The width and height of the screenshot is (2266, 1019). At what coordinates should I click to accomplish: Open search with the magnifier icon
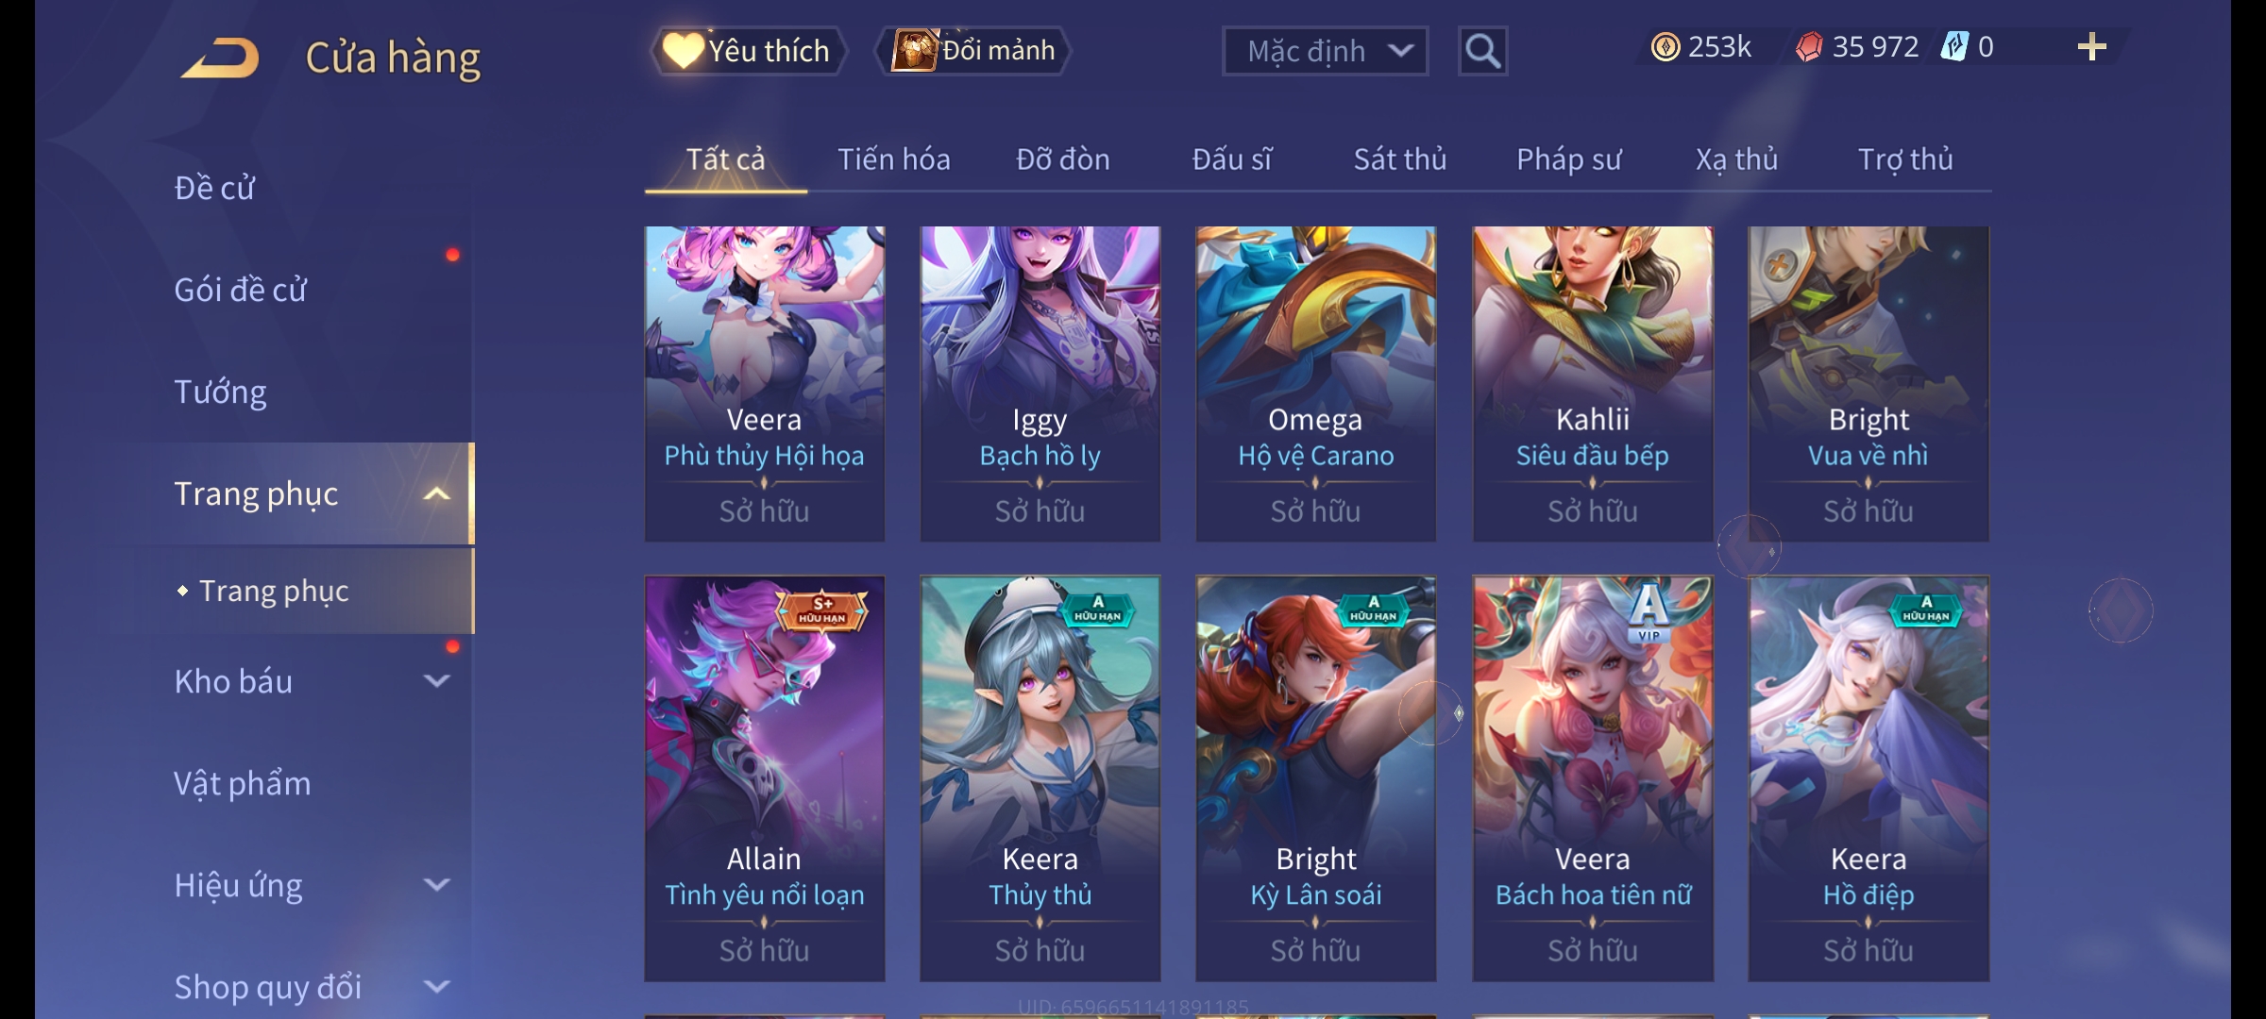click(1482, 51)
